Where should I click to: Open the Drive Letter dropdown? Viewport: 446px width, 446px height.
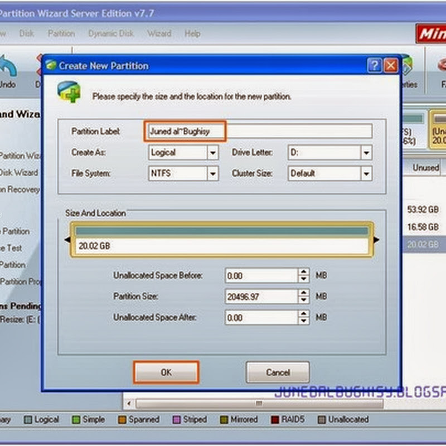(366, 153)
